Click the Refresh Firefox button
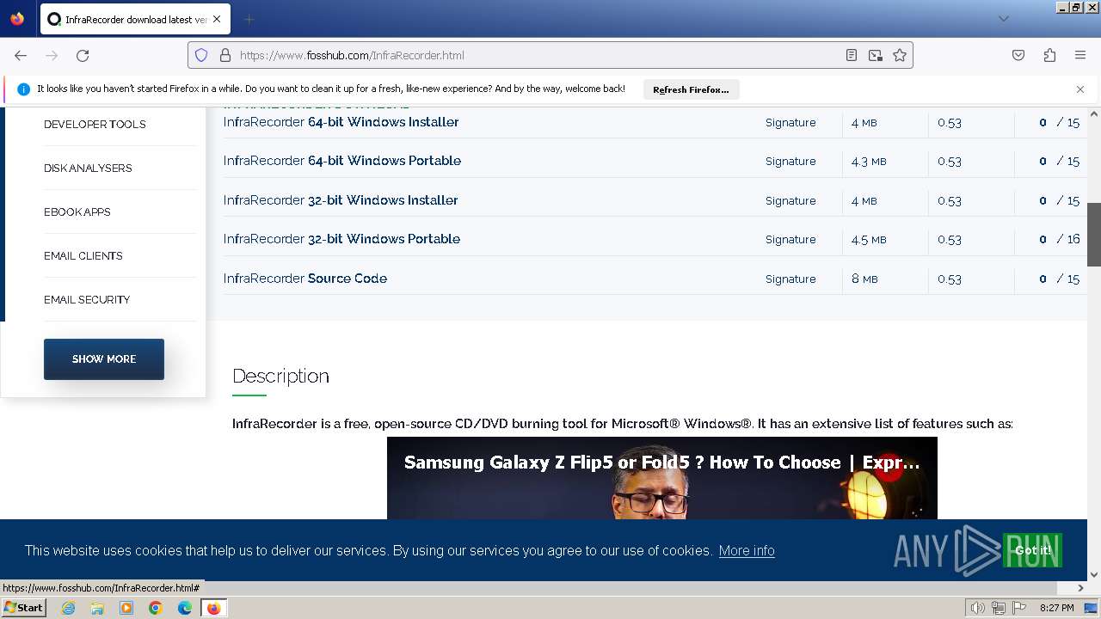This screenshot has height=619, width=1101. (691, 89)
